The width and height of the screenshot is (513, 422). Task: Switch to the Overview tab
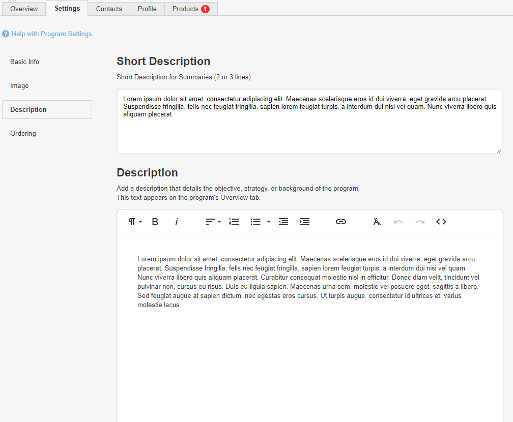tap(24, 9)
